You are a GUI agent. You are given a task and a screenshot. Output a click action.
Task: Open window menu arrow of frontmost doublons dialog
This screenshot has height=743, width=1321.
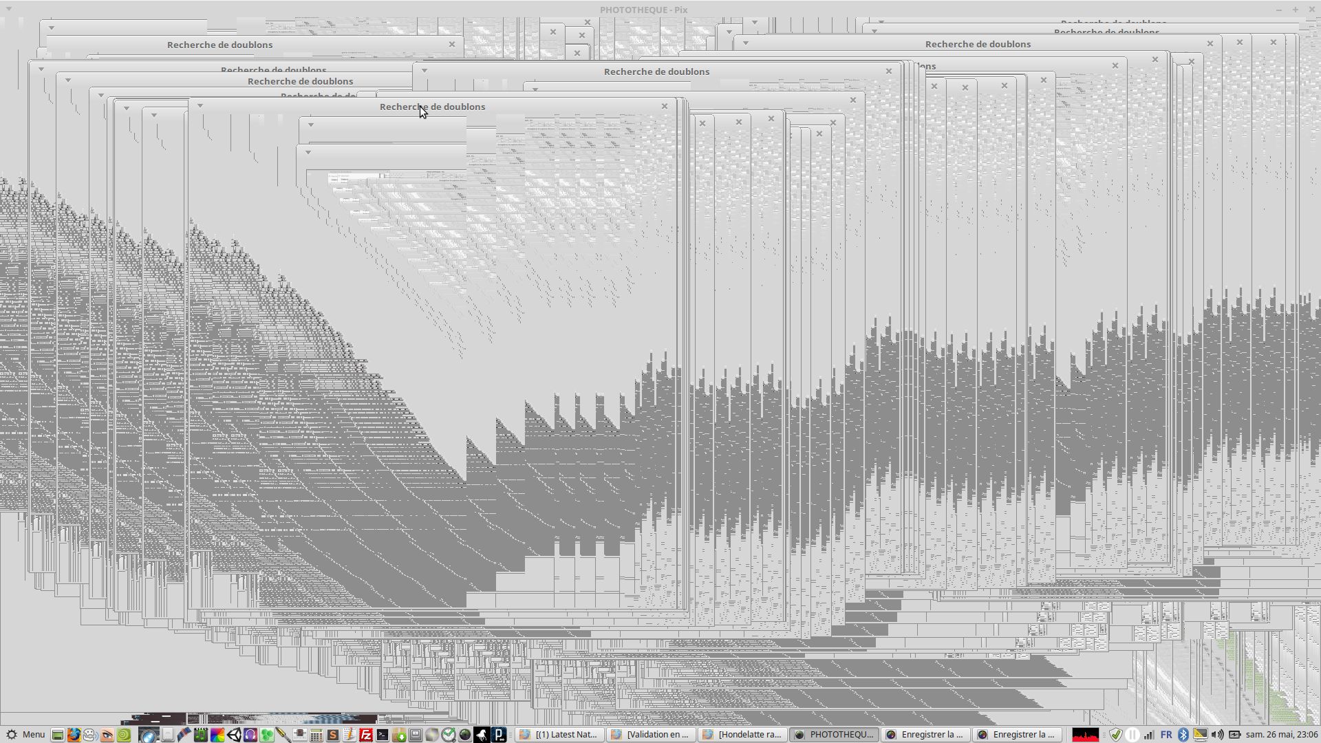click(x=200, y=106)
